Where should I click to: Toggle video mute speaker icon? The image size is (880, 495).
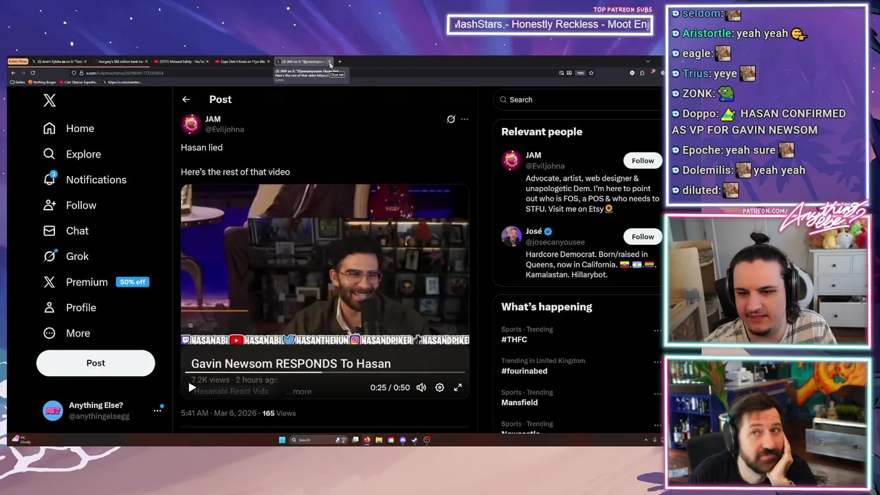[x=421, y=388]
